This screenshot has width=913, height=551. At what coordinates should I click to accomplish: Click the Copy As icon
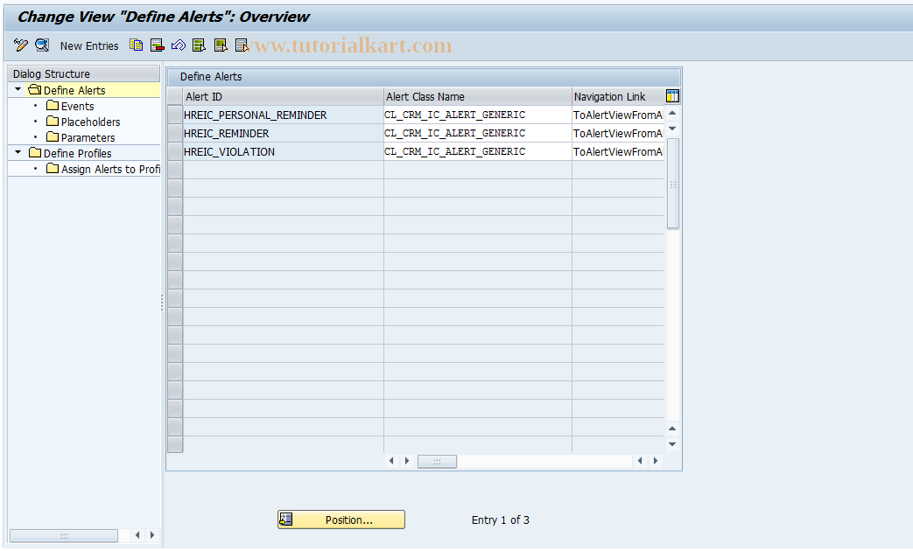tap(137, 45)
